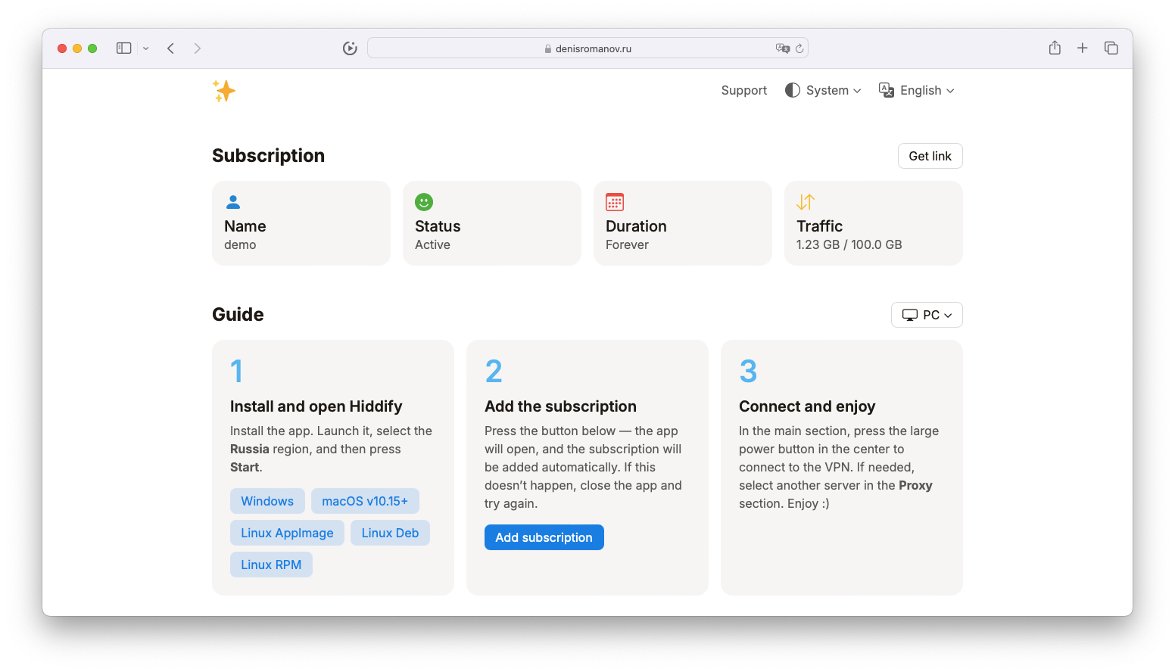Image resolution: width=1175 pixels, height=672 pixels.
Task: Expand the English language selector
Action: click(x=917, y=91)
